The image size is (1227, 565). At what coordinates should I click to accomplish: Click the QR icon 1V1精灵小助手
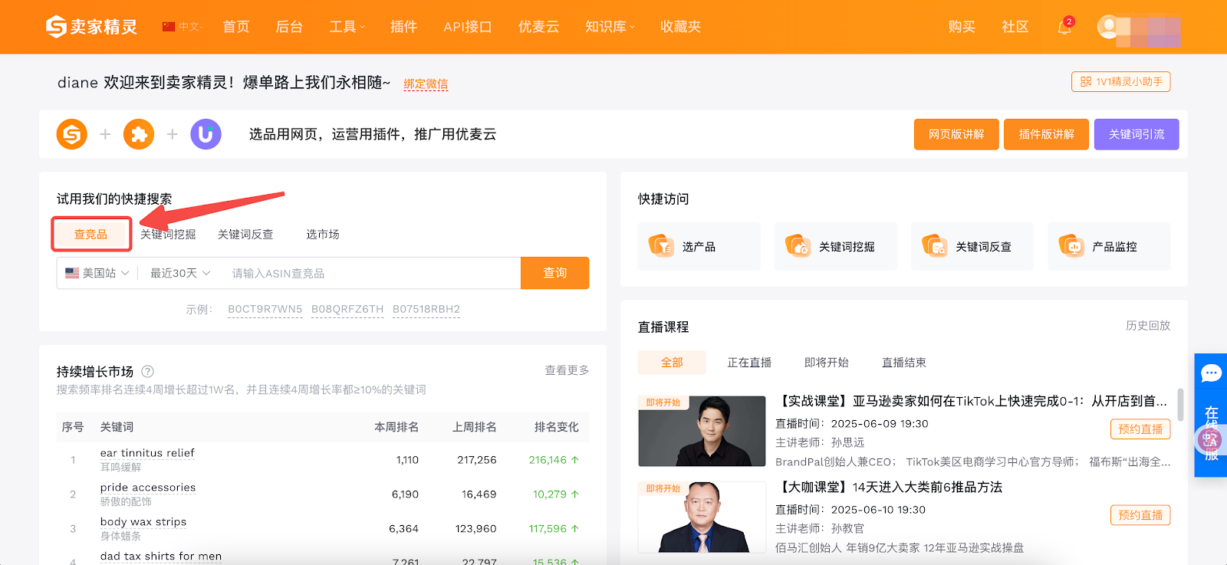1120,81
